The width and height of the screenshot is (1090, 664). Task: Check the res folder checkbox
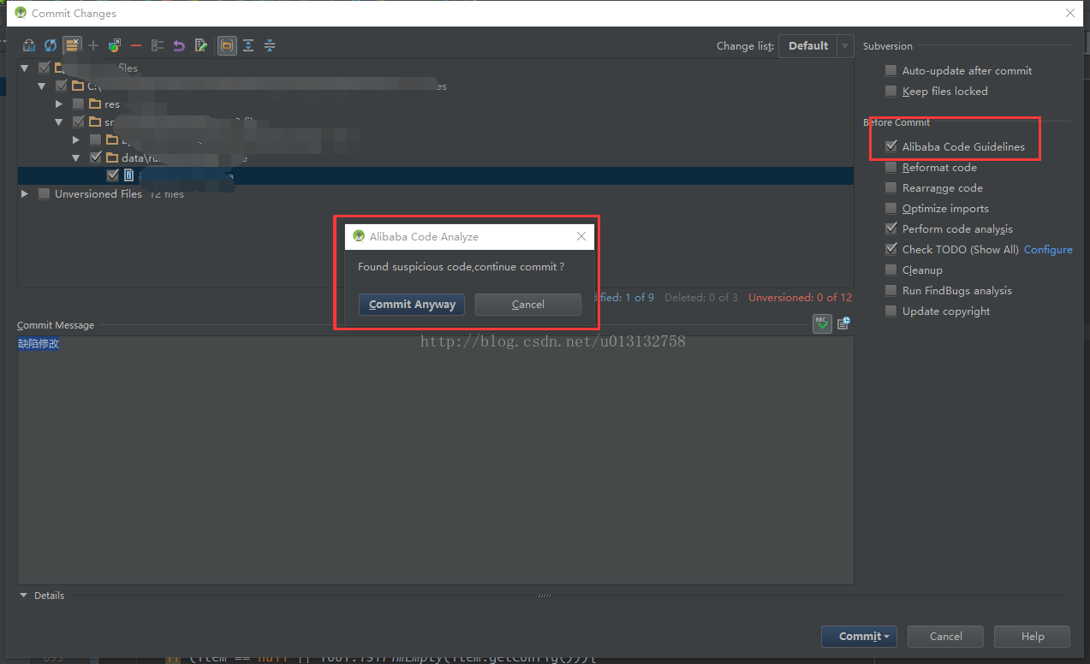[78, 104]
